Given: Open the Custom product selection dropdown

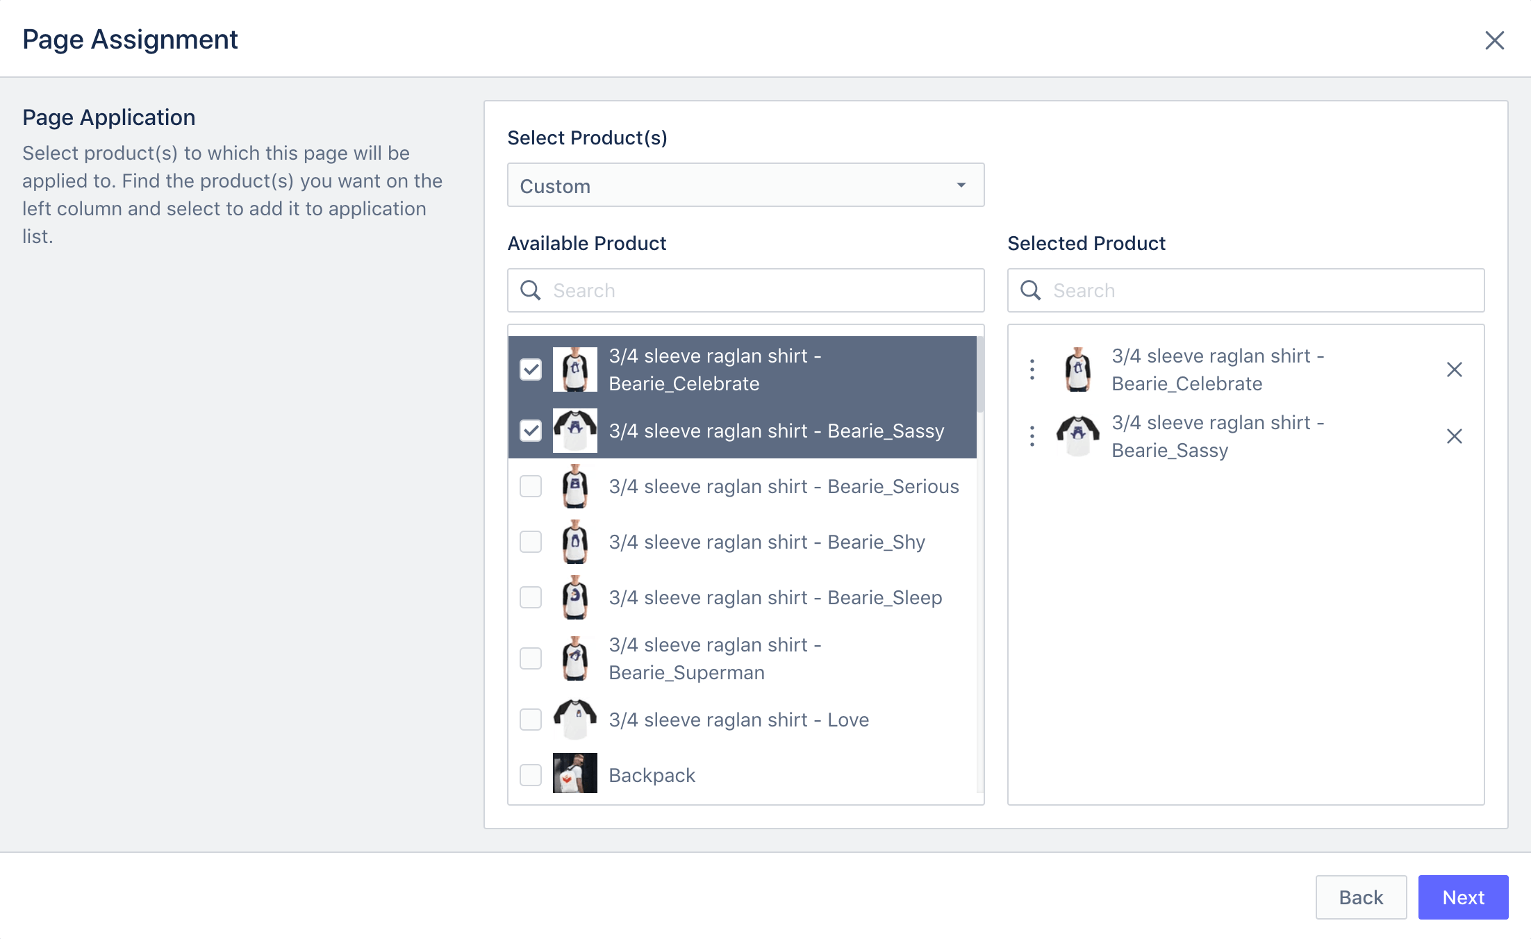Looking at the screenshot, I should click(x=745, y=185).
